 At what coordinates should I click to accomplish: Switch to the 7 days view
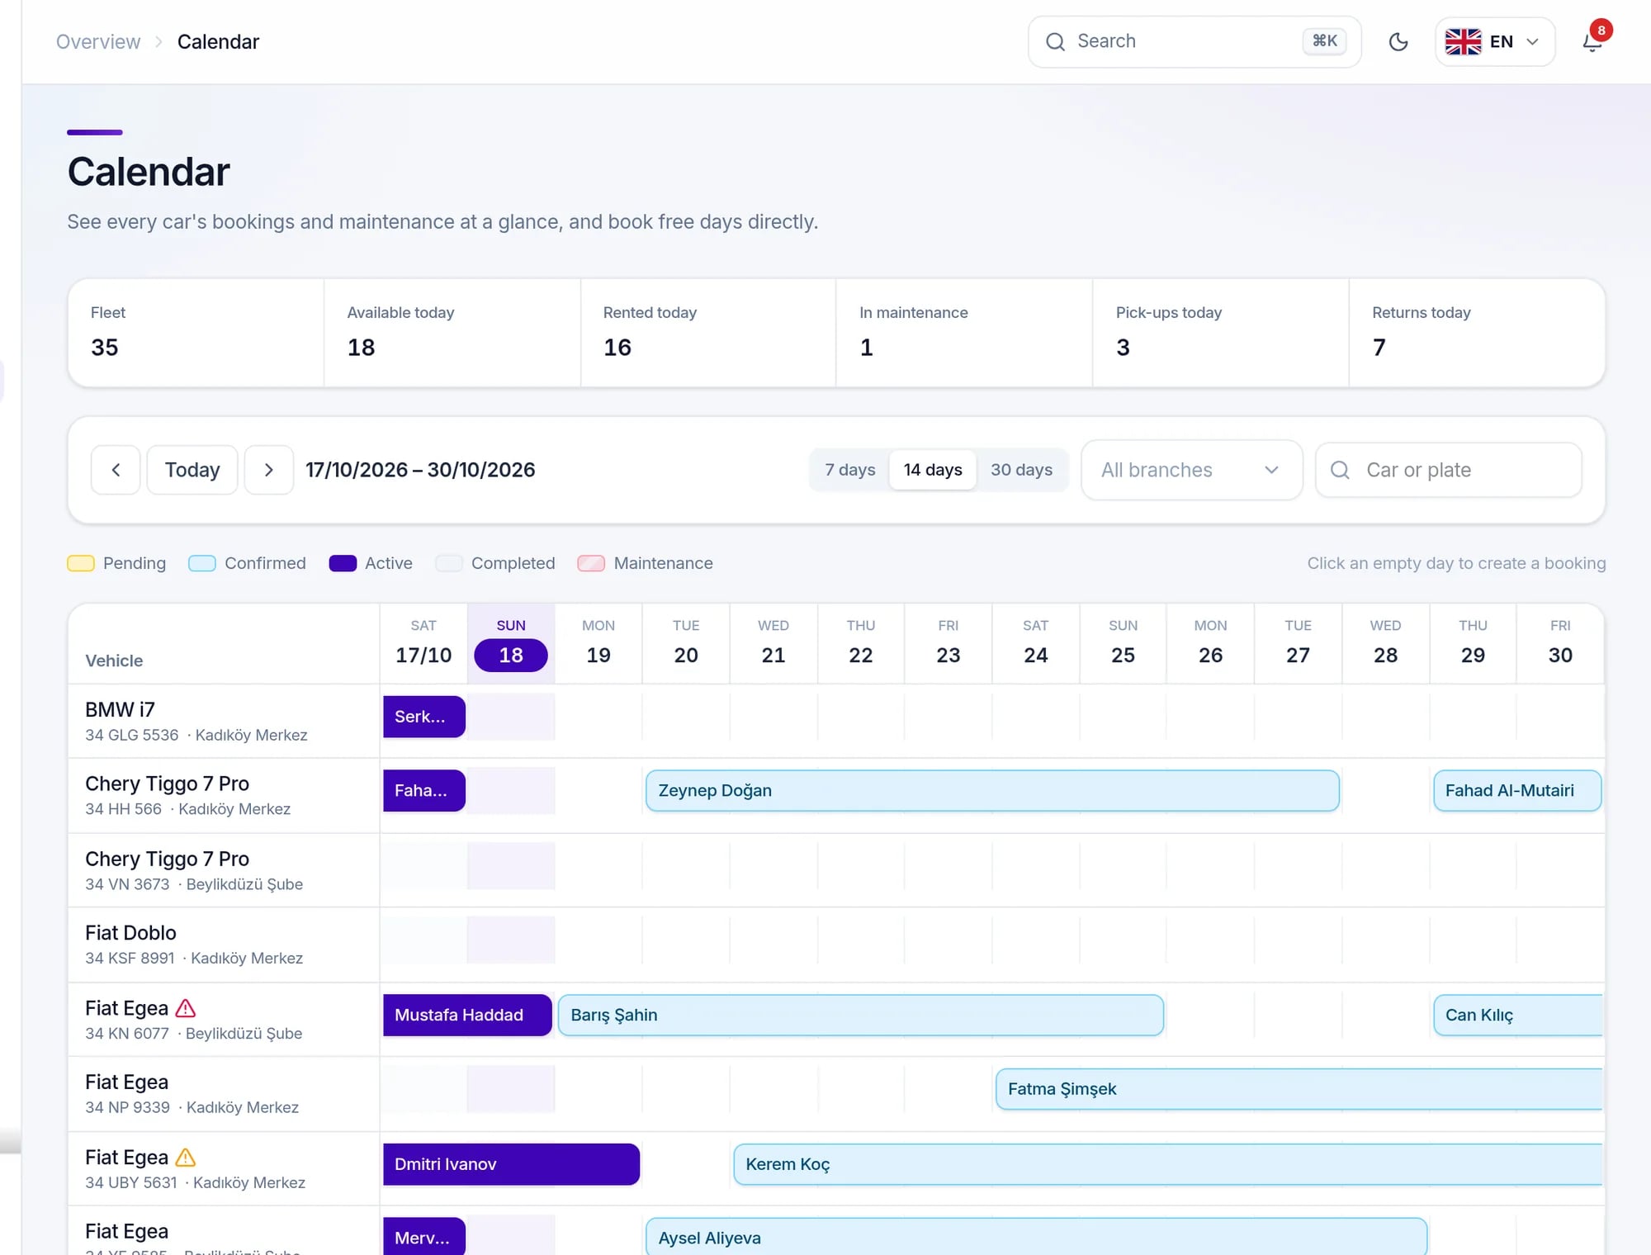[849, 470]
